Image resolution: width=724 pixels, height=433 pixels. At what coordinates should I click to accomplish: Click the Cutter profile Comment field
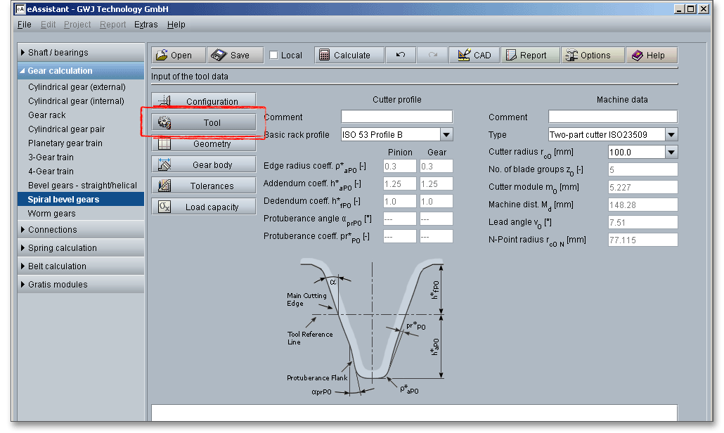pos(396,117)
